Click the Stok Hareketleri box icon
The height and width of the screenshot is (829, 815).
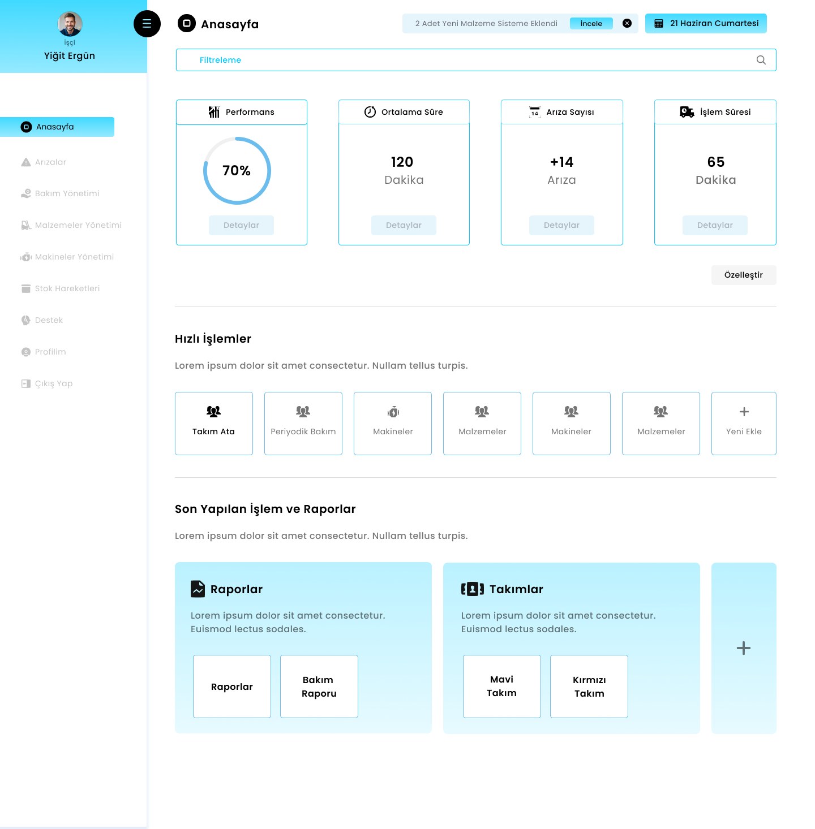click(26, 288)
